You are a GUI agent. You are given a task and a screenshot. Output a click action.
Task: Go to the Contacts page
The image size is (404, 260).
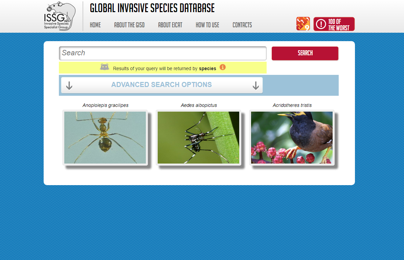[x=242, y=25]
